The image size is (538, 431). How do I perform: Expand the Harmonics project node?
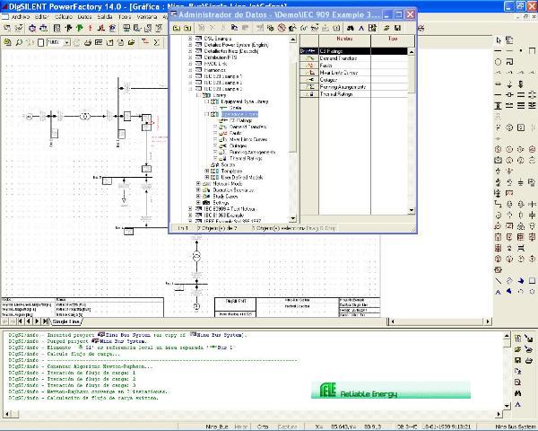[190, 70]
